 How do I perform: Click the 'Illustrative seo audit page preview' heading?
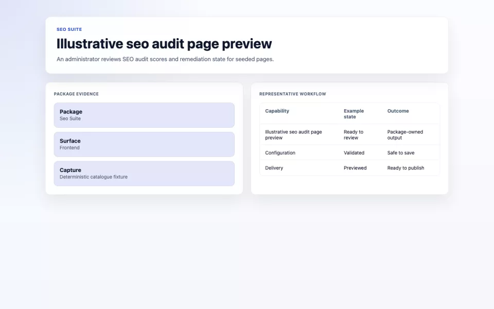164,44
